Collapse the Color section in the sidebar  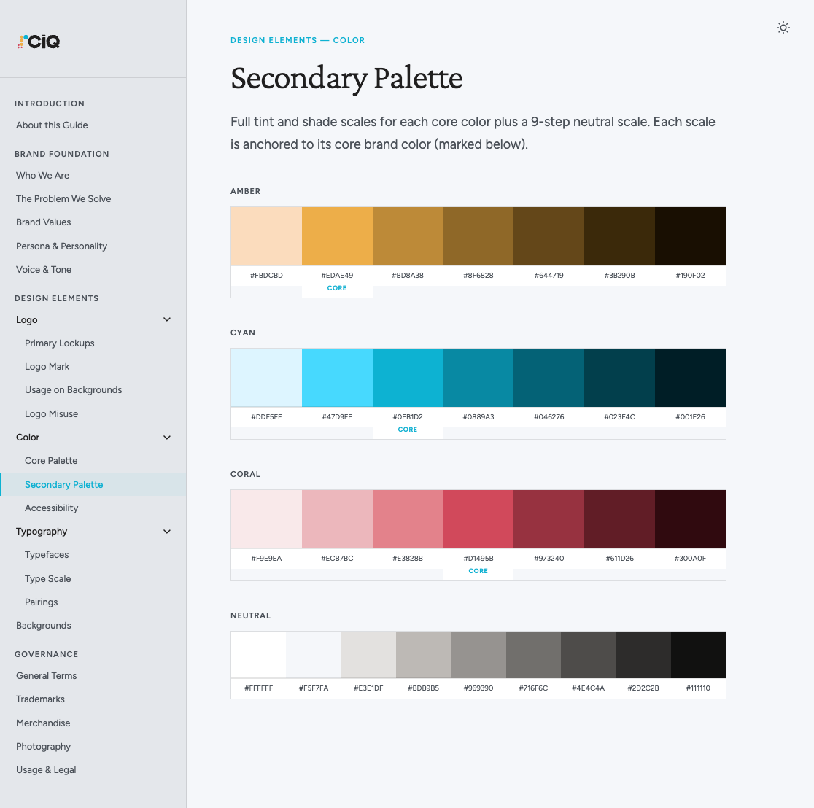tap(166, 437)
